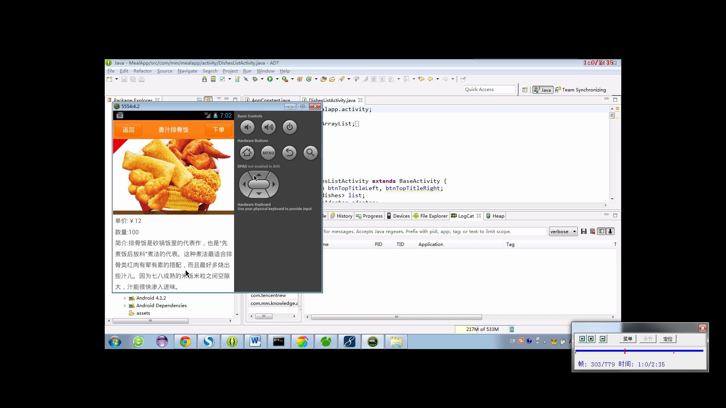
Task: Open the New file dropdown arrow
Action: click(x=116, y=79)
